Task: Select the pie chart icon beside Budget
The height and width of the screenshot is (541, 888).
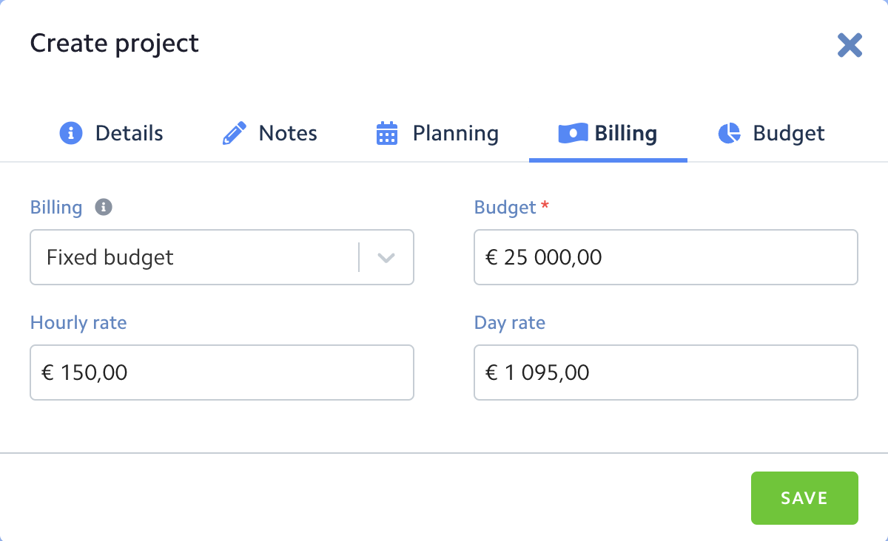Action: 729,133
